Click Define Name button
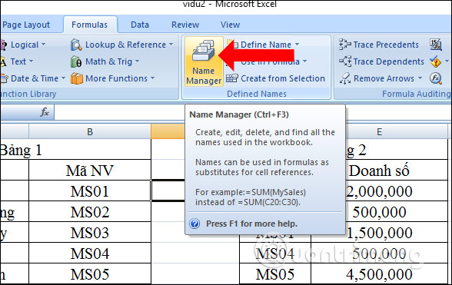The height and width of the screenshot is (285, 452). coord(265,45)
